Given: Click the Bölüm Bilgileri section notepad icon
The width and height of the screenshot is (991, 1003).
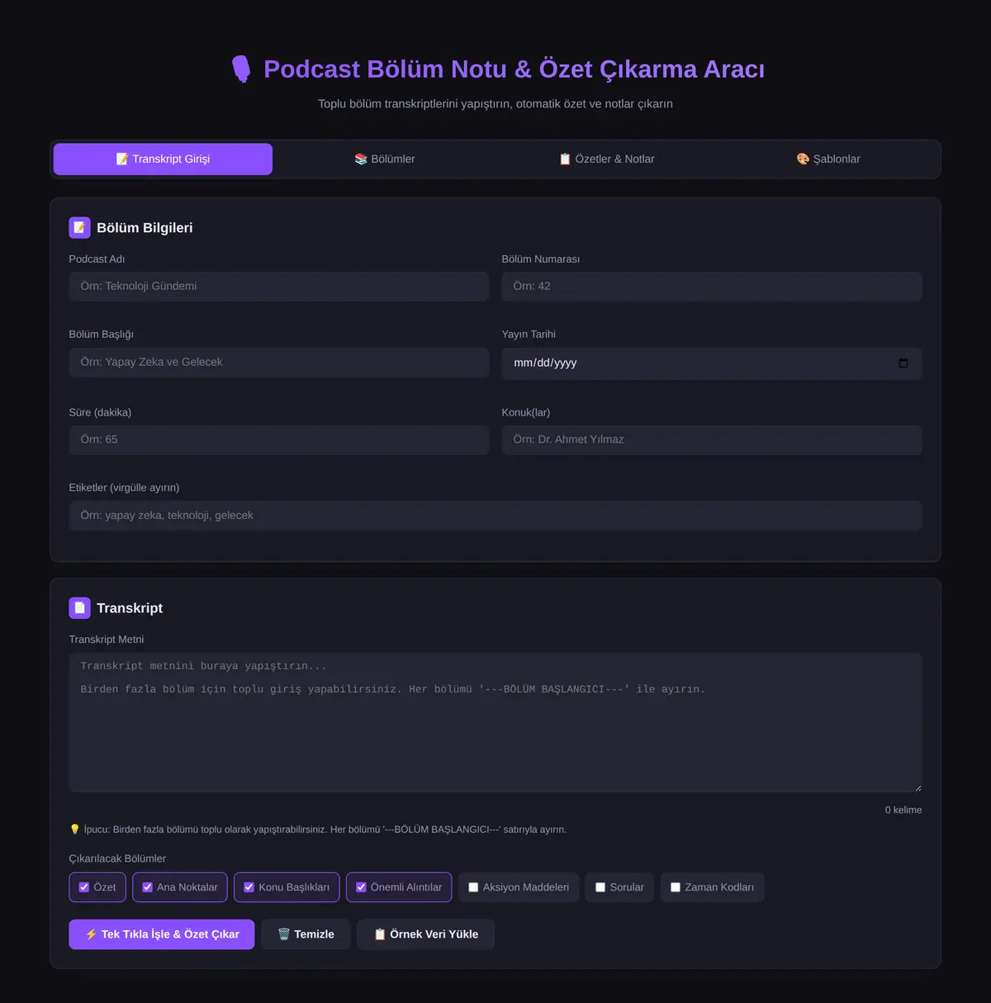Looking at the screenshot, I should [79, 227].
